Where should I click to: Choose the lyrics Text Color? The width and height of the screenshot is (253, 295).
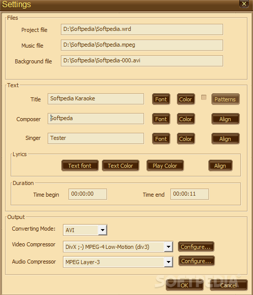click(x=121, y=166)
